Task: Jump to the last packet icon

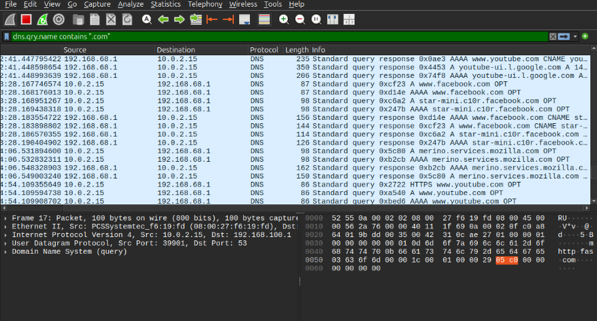Action: click(x=228, y=19)
